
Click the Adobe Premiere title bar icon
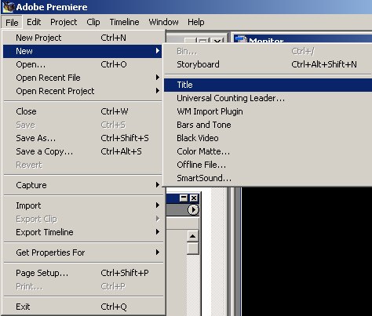(x=8, y=7)
